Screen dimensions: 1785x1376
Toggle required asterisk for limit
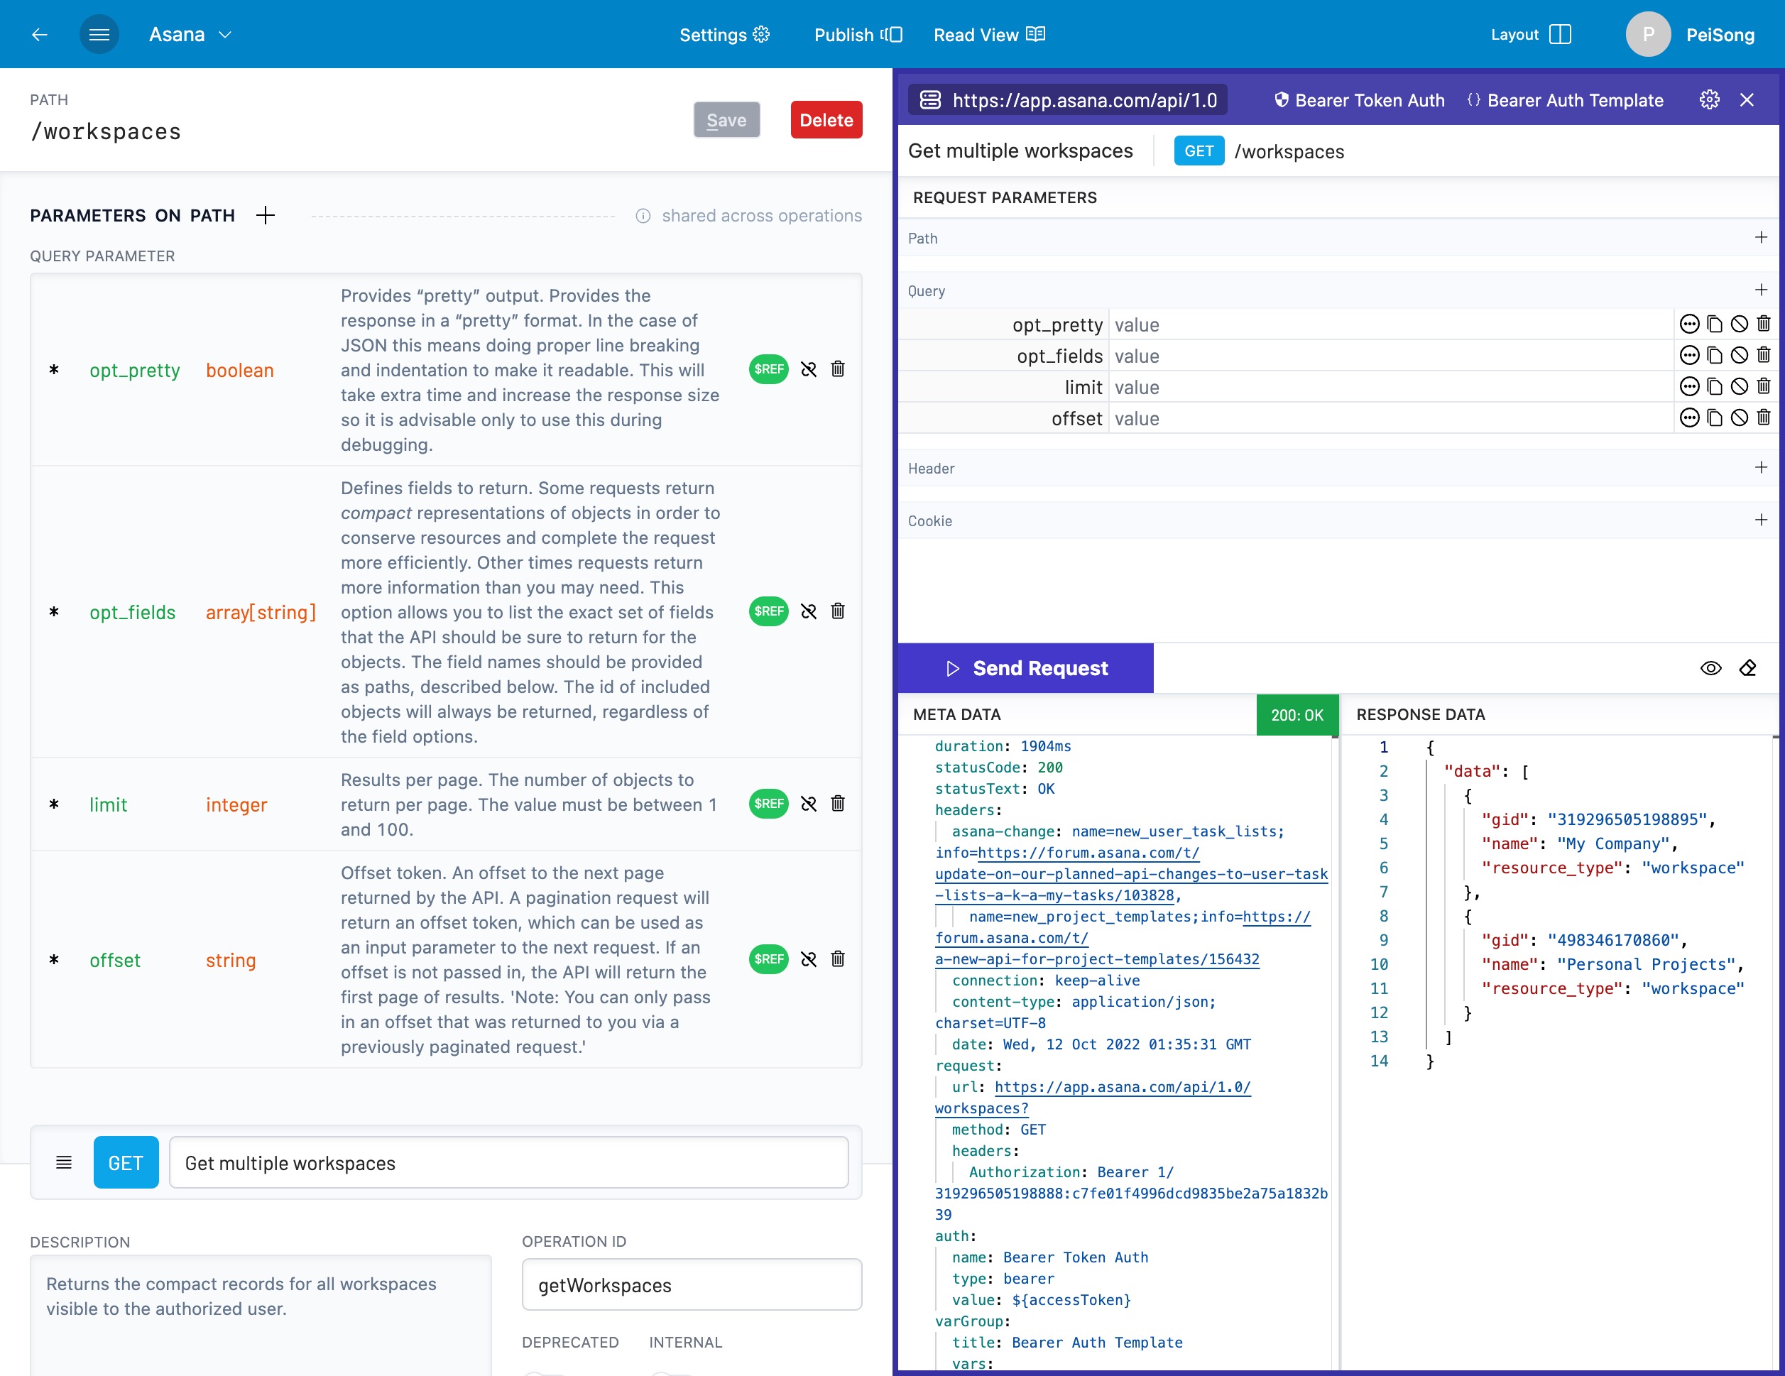point(54,805)
